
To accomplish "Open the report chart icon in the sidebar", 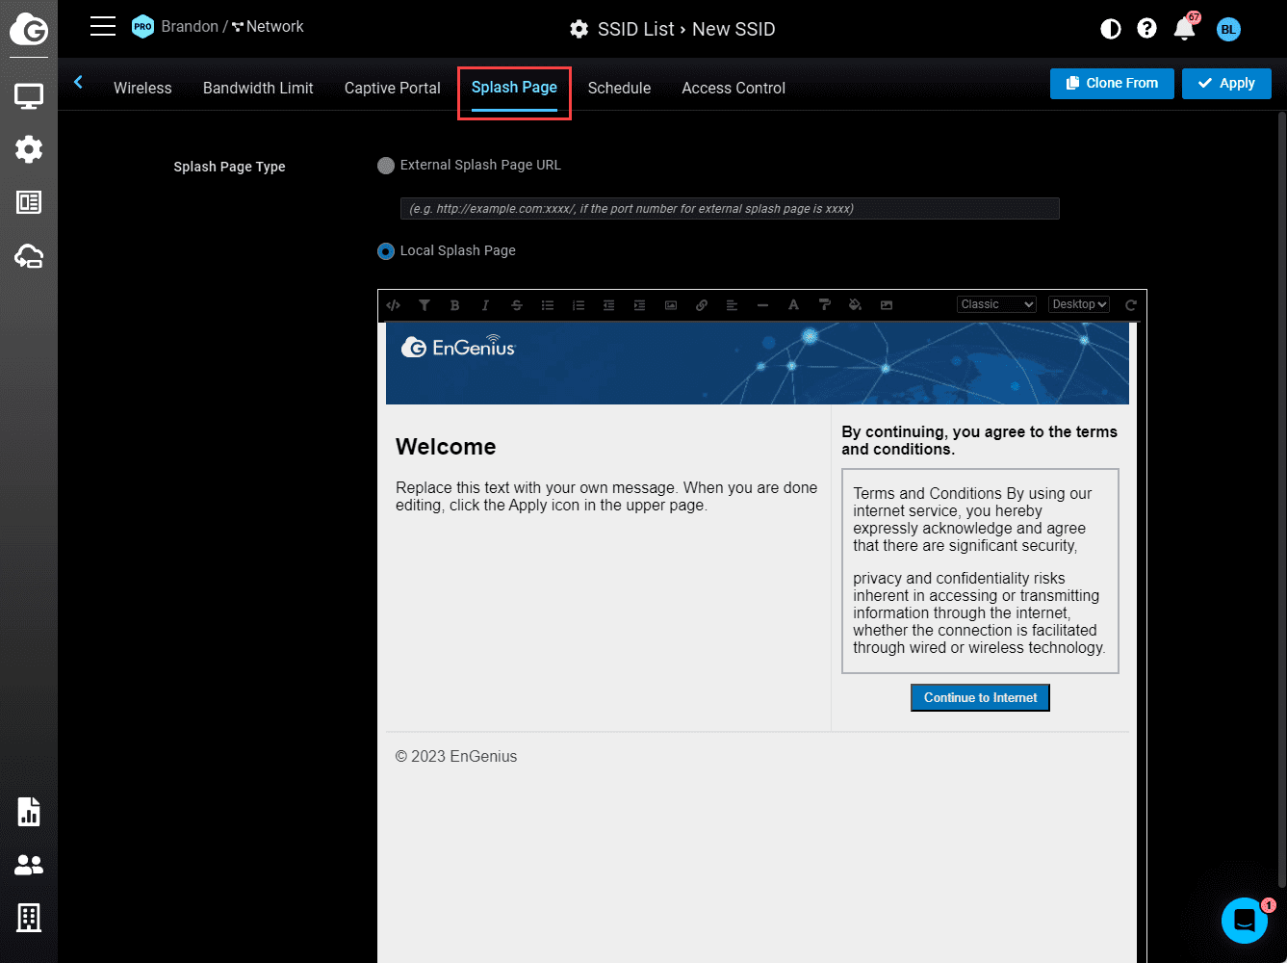I will [29, 812].
